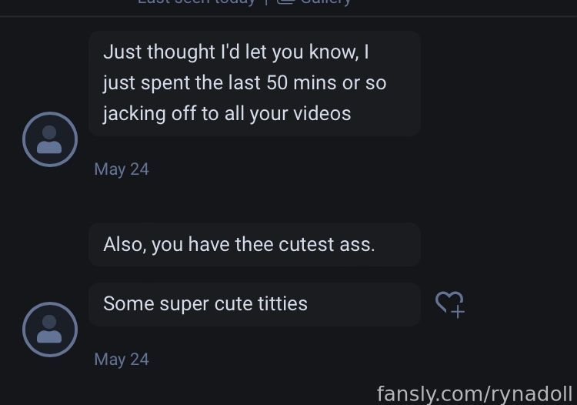Click the Last seen today status text
577x405 pixels.
(196, 2)
